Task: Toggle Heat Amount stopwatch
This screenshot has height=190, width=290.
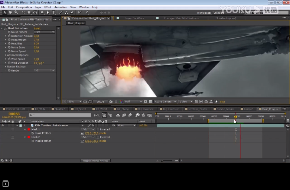Action: pyautogui.click(x=9, y=40)
